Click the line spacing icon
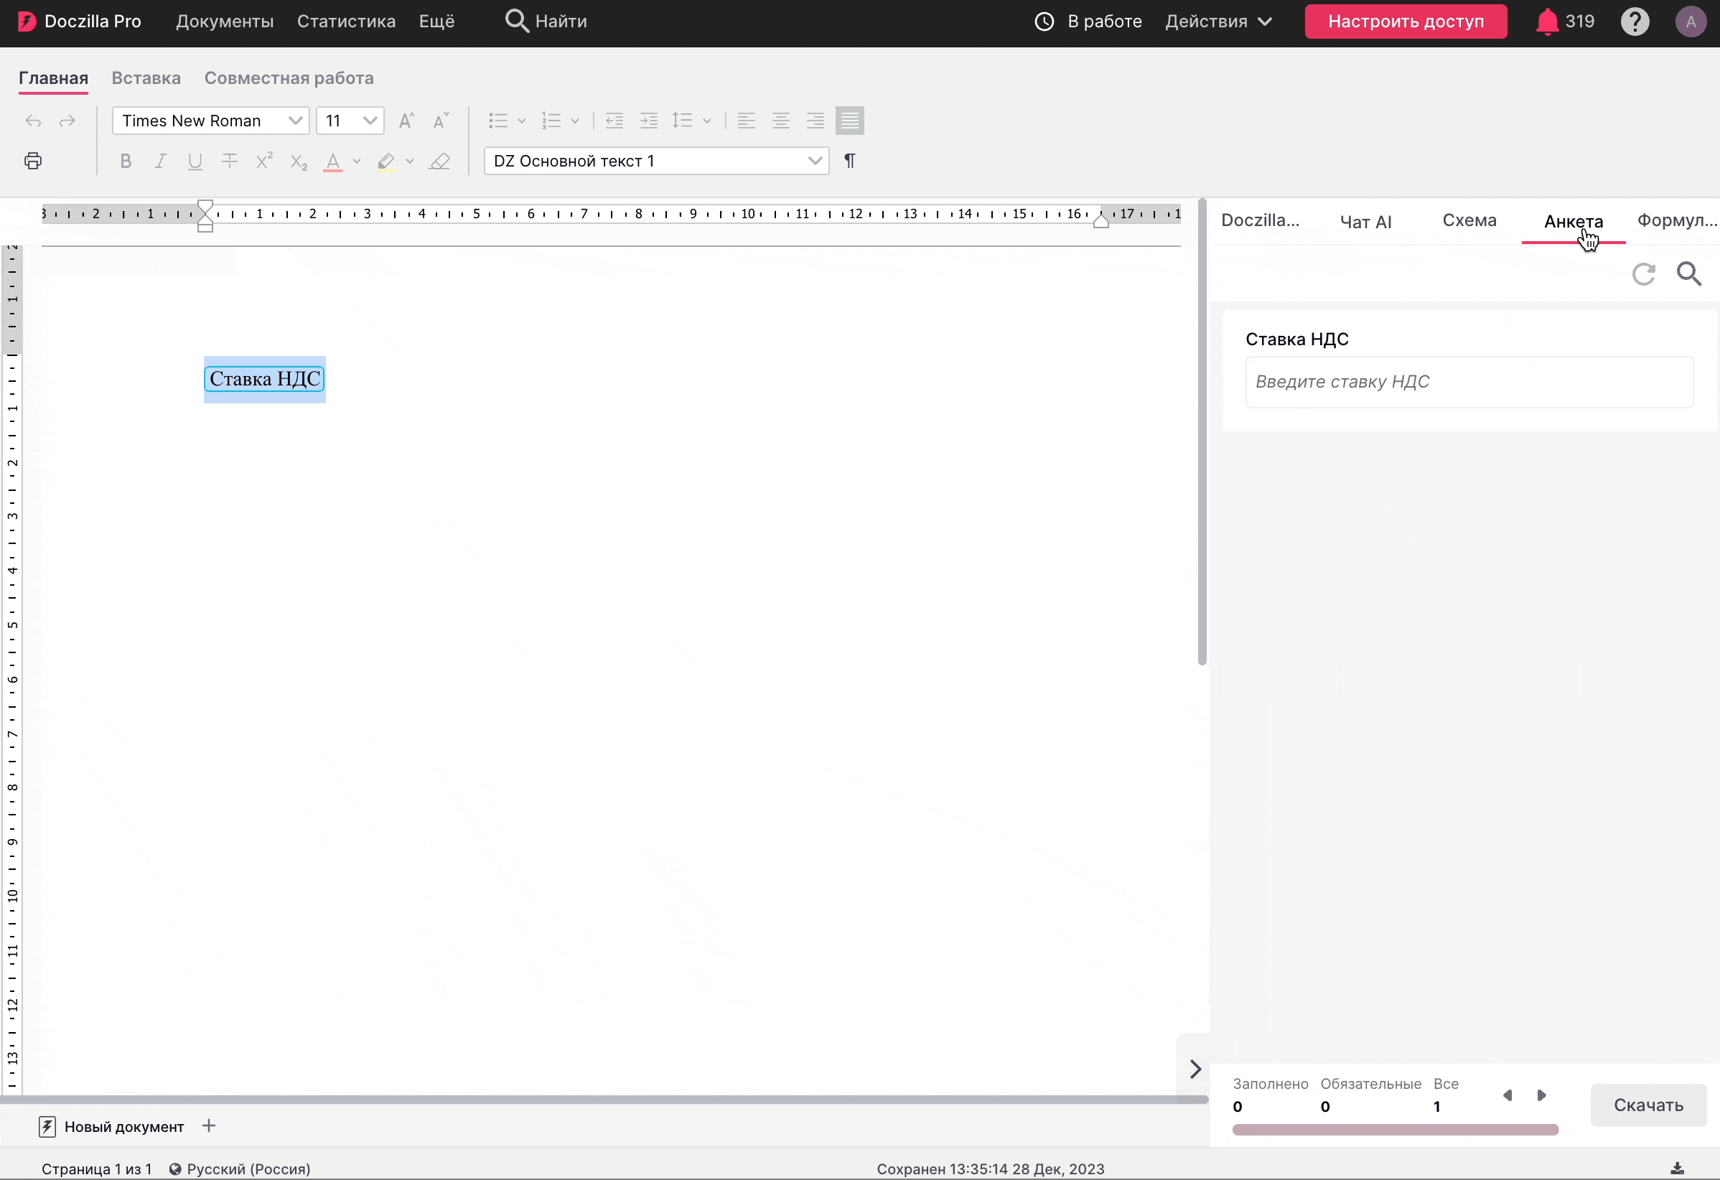The image size is (1720, 1180). 683,121
